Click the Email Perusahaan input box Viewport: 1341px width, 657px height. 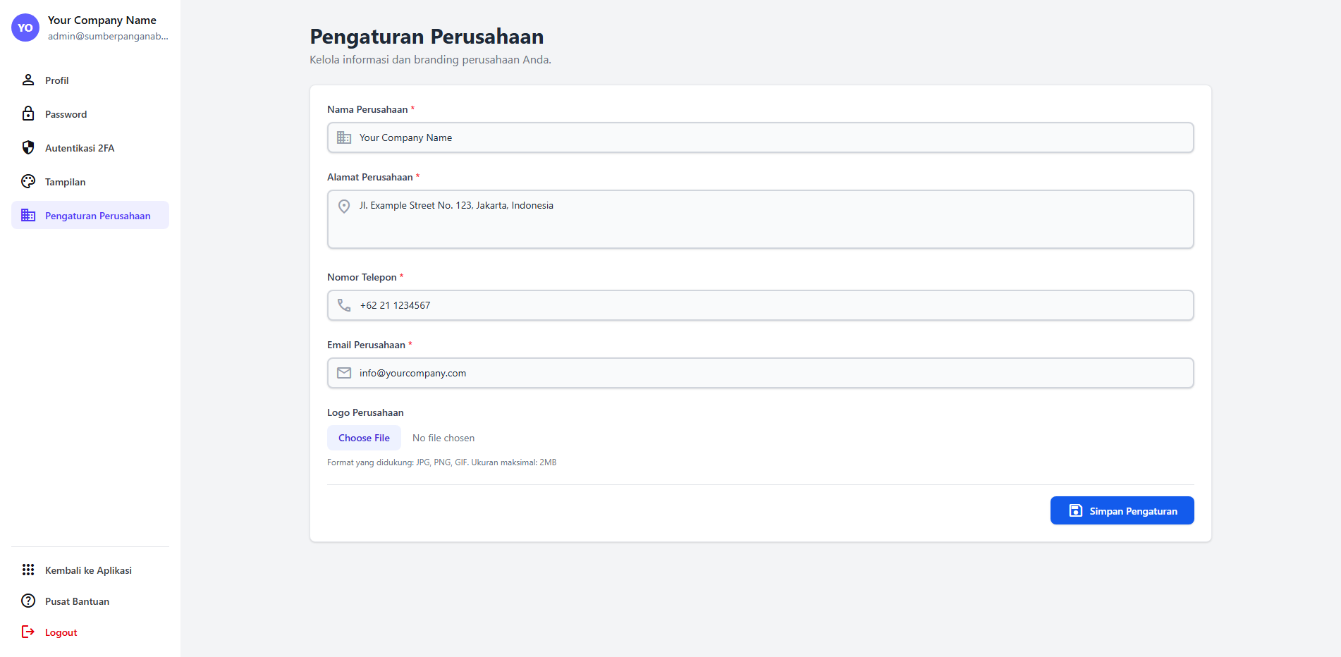(x=760, y=373)
